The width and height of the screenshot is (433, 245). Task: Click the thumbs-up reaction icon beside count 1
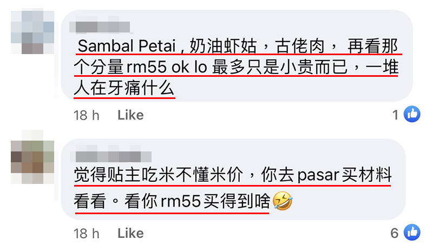click(x=412, y=114)
